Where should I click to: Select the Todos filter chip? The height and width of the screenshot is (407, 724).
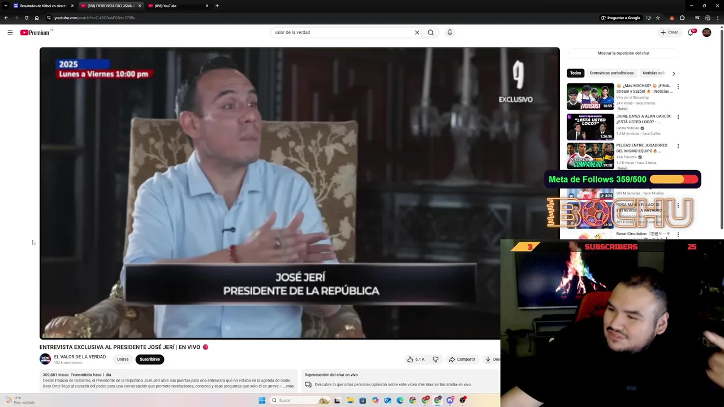(x=575, y=73)
